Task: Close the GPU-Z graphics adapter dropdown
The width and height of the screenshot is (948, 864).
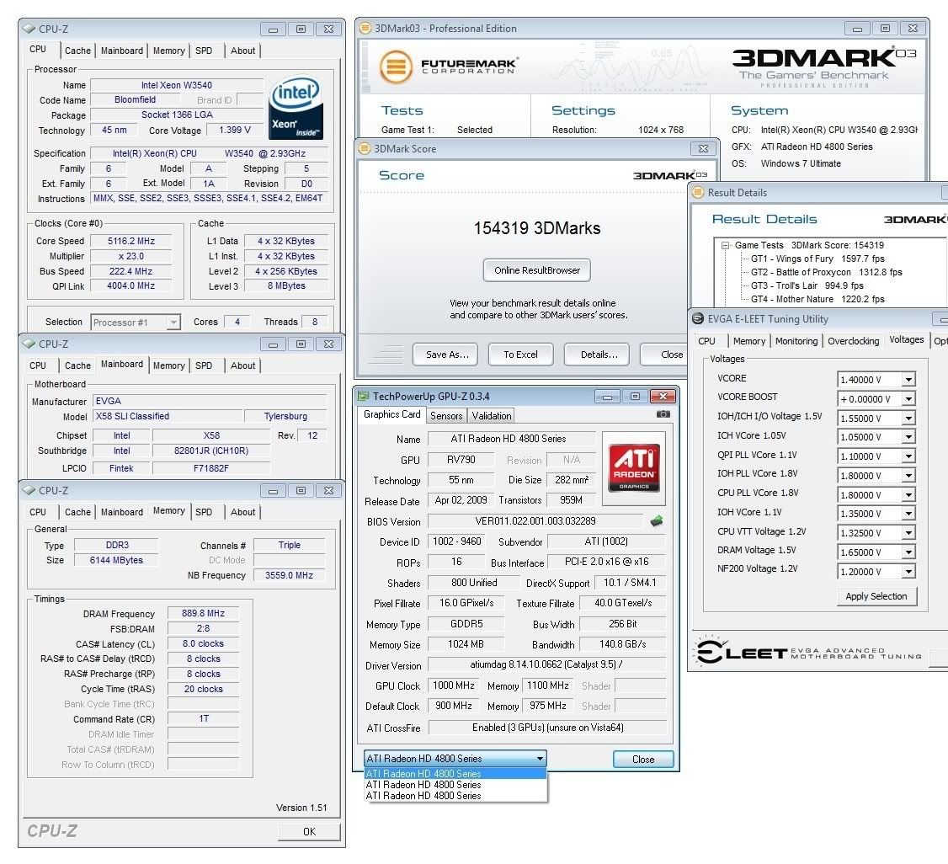Action: coord(540,758)
